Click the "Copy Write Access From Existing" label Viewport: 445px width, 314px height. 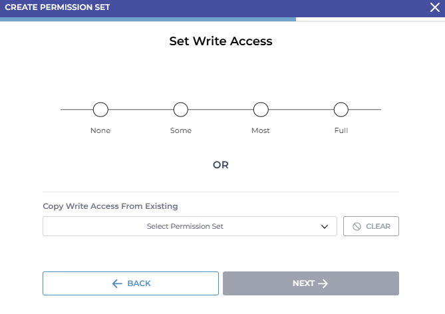tap(110, 206)
